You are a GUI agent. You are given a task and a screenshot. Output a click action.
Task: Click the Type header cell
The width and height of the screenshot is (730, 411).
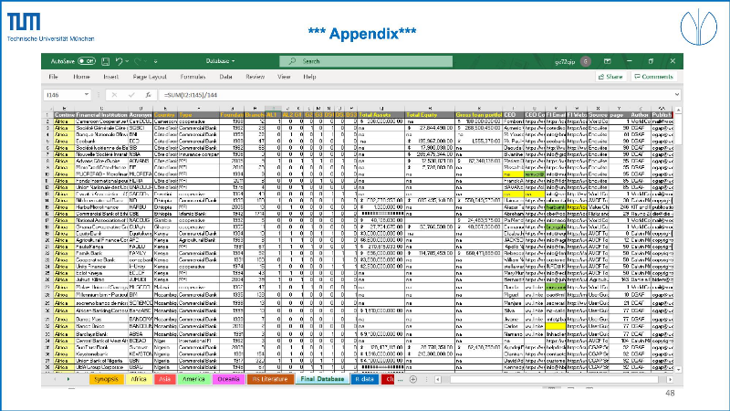pyautogui.click(x=198, y=115)
